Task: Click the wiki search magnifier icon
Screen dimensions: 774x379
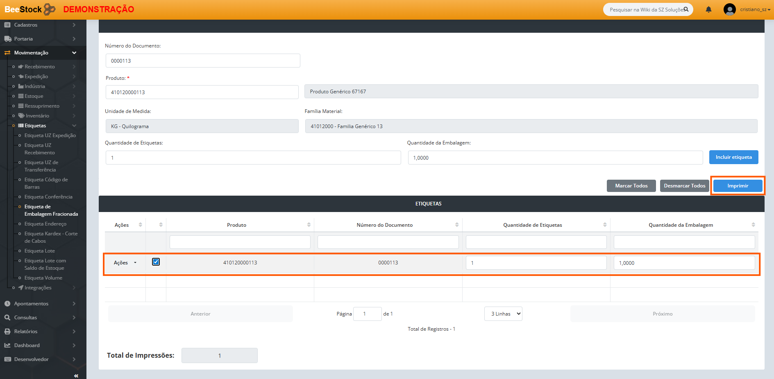Action: point(686,9)
